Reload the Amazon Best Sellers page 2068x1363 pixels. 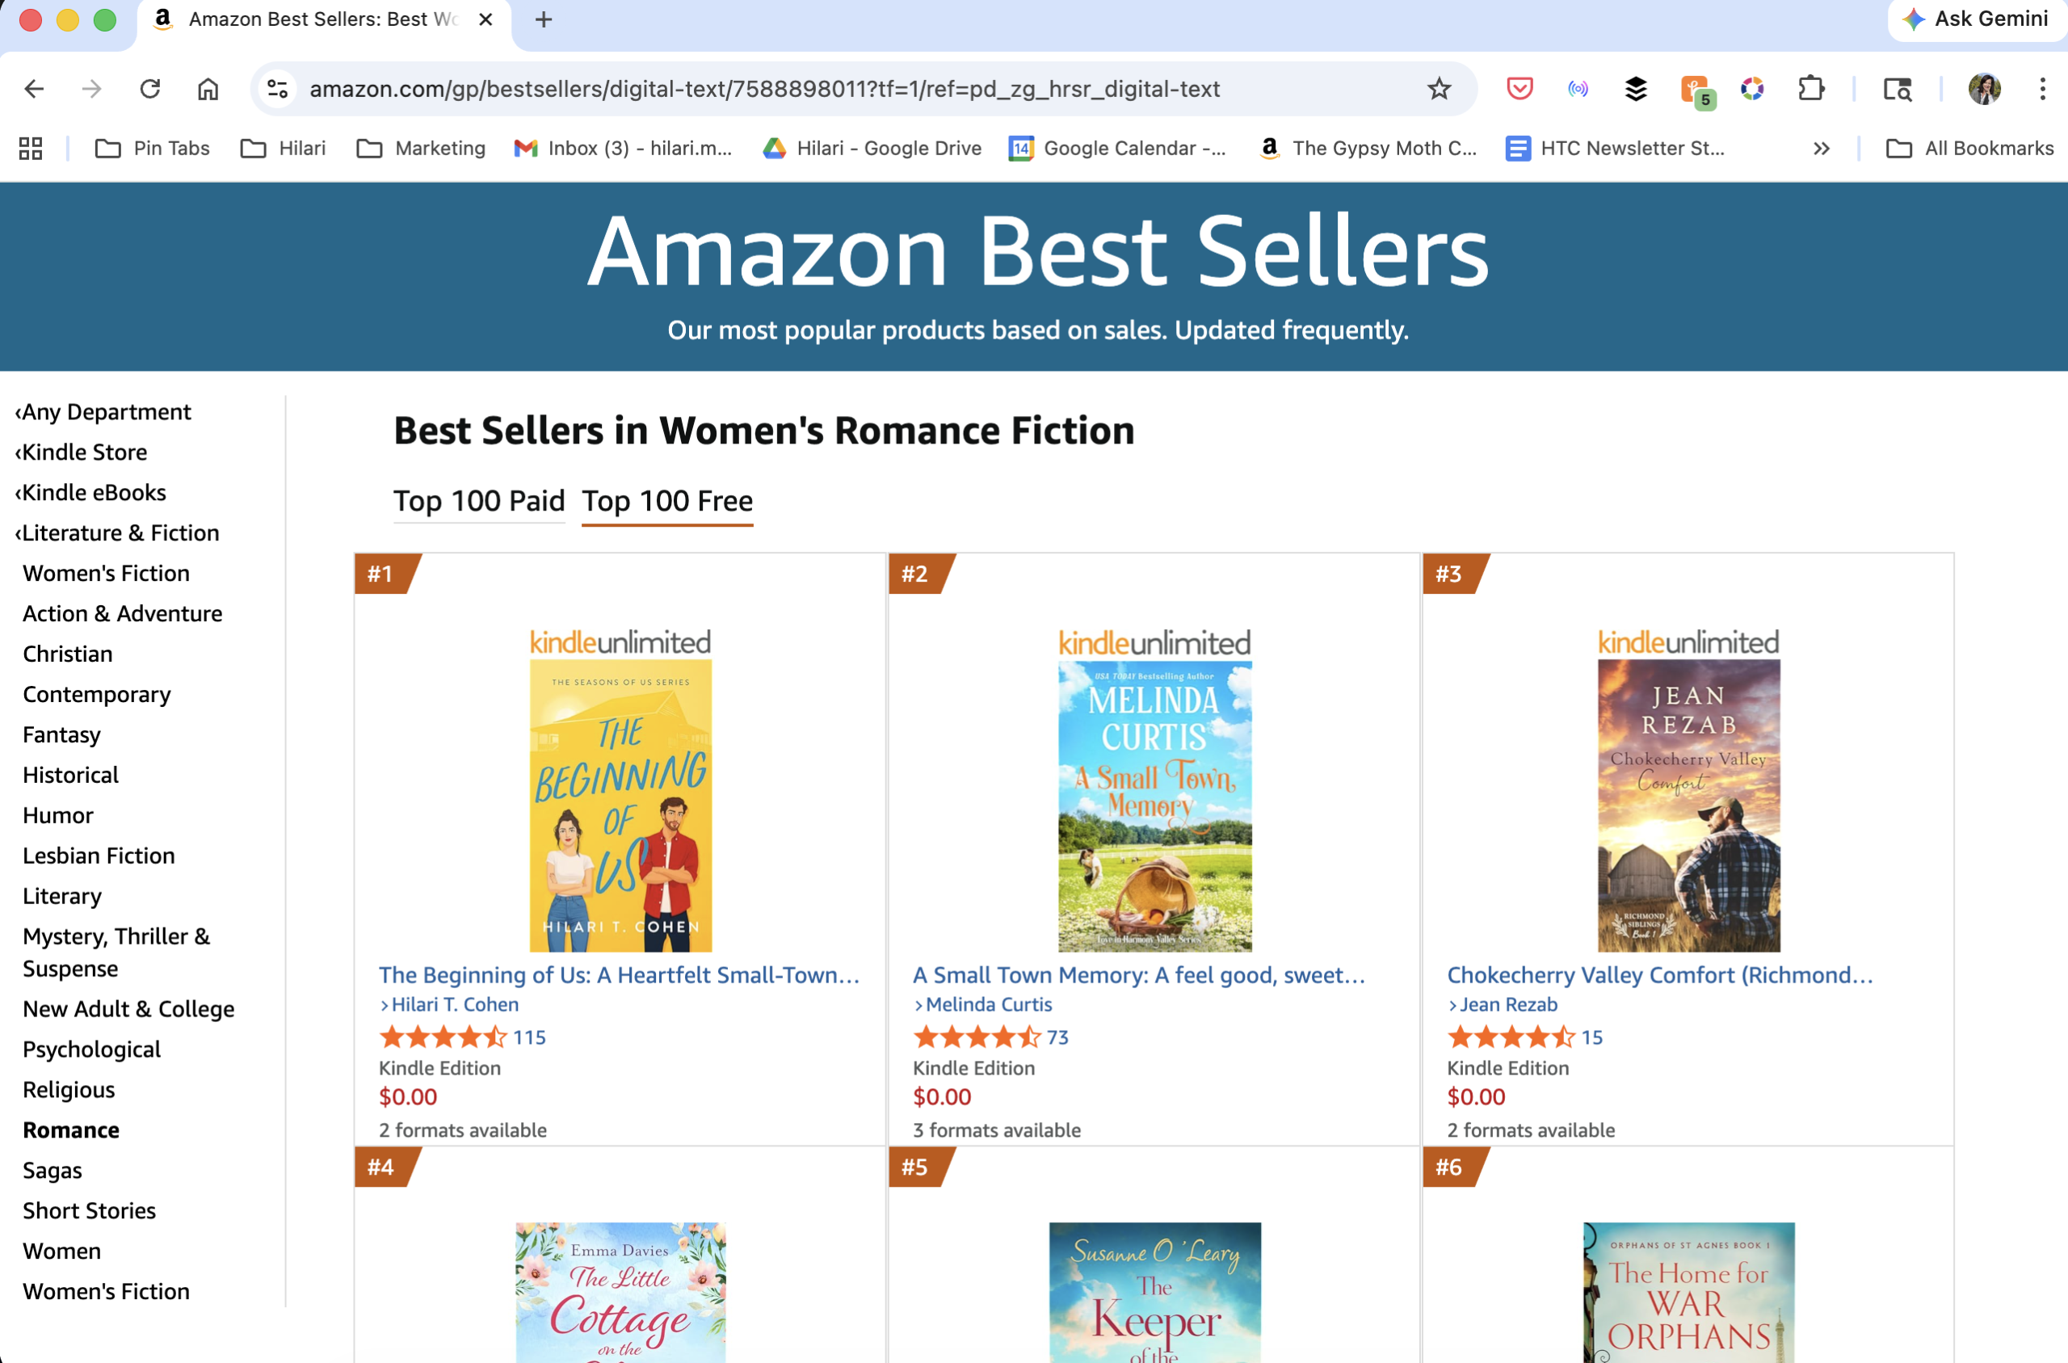pyautogui.click(x=150, y=89)
